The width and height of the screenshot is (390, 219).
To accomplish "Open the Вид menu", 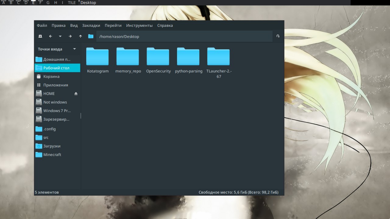I will 74,26.
